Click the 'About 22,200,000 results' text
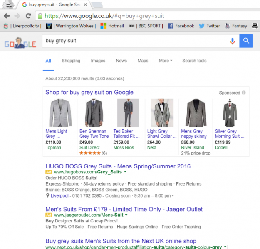Viewport: 260px width, 249px height. point(85,78)
